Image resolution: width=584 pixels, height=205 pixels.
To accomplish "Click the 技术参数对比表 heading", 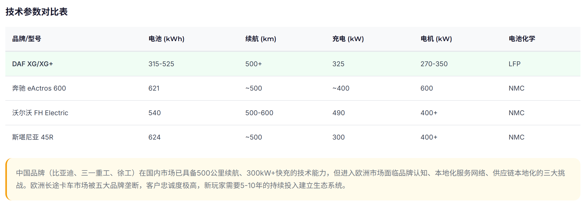I will [x=36, y=12].
